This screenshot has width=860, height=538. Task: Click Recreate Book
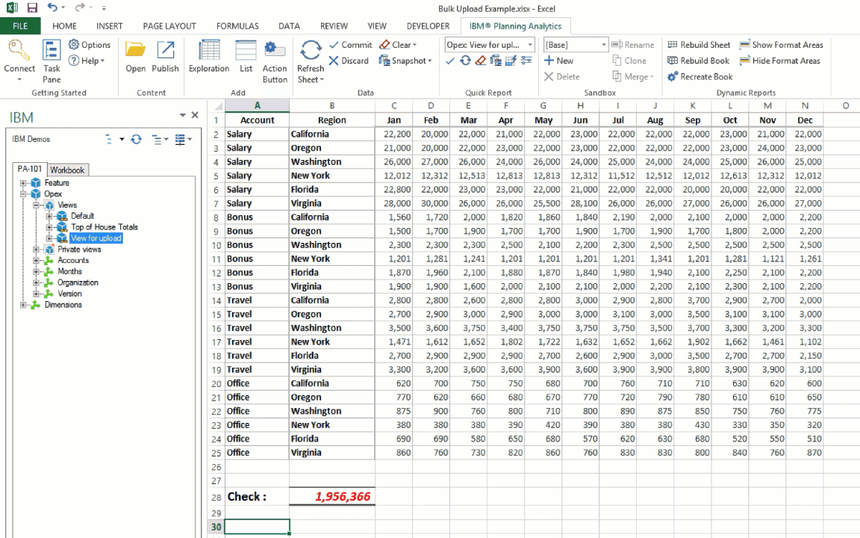point(699,77)
